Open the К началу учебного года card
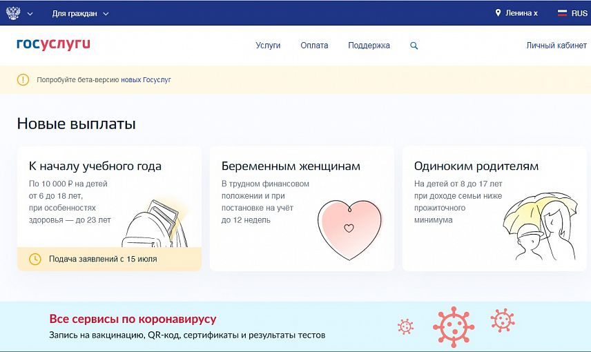 pos(109,207)
